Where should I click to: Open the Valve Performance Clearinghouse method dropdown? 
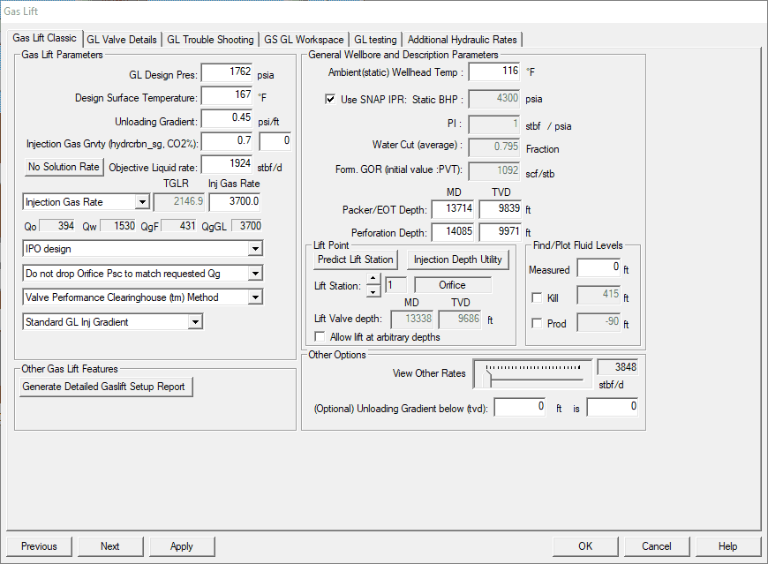[256, 297]
